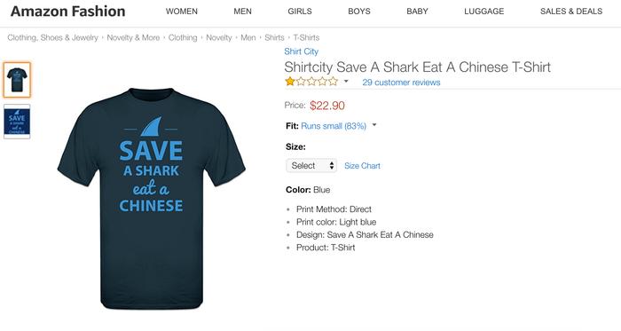Open the BABY category
Screen dimensions: 621x331
(x=417, y=12)
